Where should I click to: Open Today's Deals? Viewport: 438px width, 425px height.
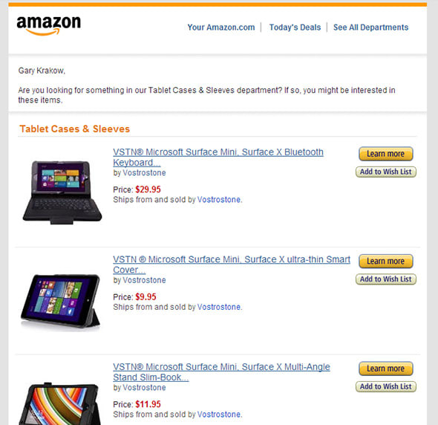pos(295,27)
